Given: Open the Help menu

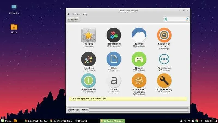Looking at the screenshot, I should point(85,14).
